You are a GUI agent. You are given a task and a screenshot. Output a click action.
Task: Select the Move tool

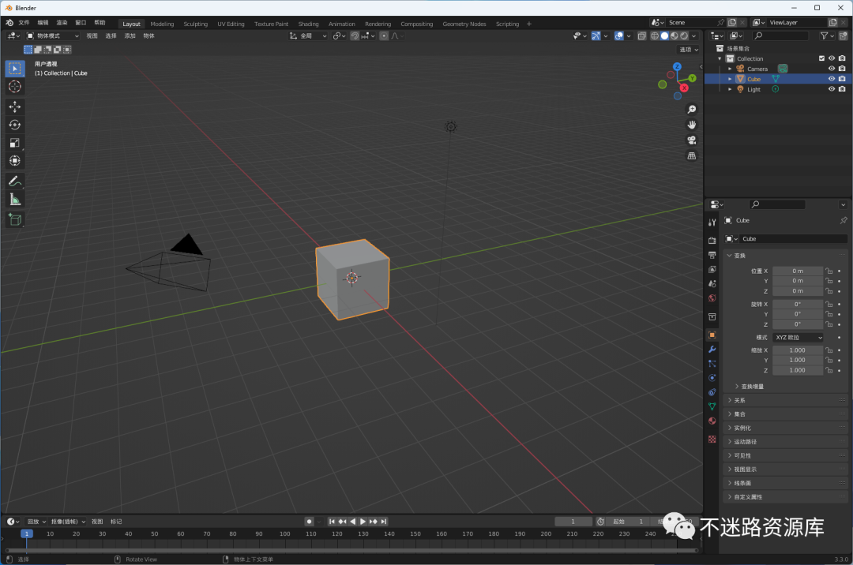click(x=15, y=107)
